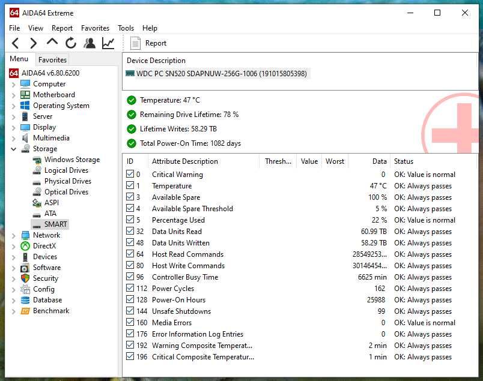
Task: Expand the Network tree node
Action: point(13,236)
